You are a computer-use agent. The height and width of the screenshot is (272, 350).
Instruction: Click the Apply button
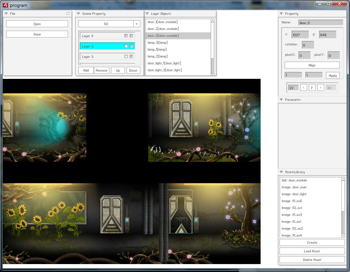click(x=332, y=75)
